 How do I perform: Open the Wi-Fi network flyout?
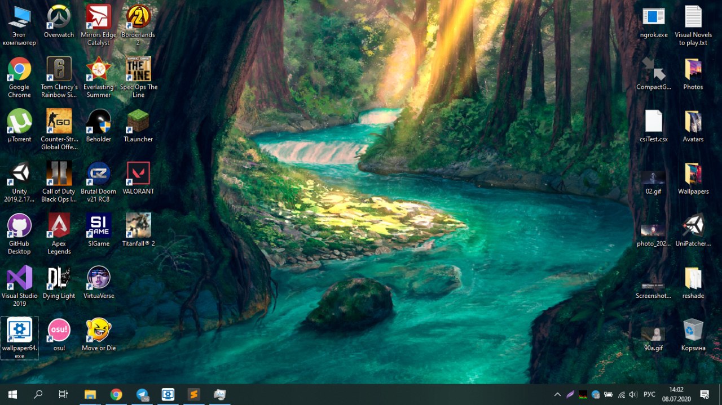621,394
